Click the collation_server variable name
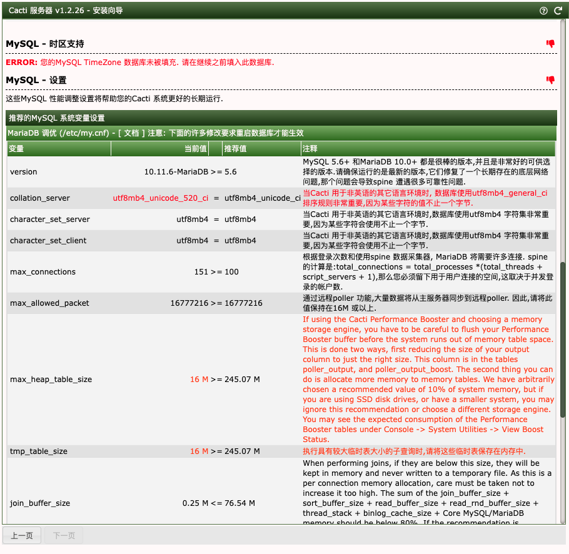 40,198
